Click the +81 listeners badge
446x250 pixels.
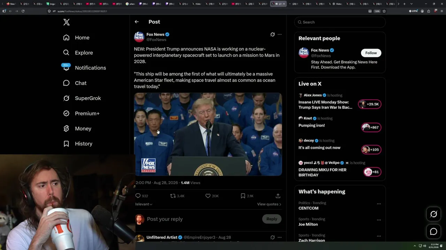click(372, 172)
